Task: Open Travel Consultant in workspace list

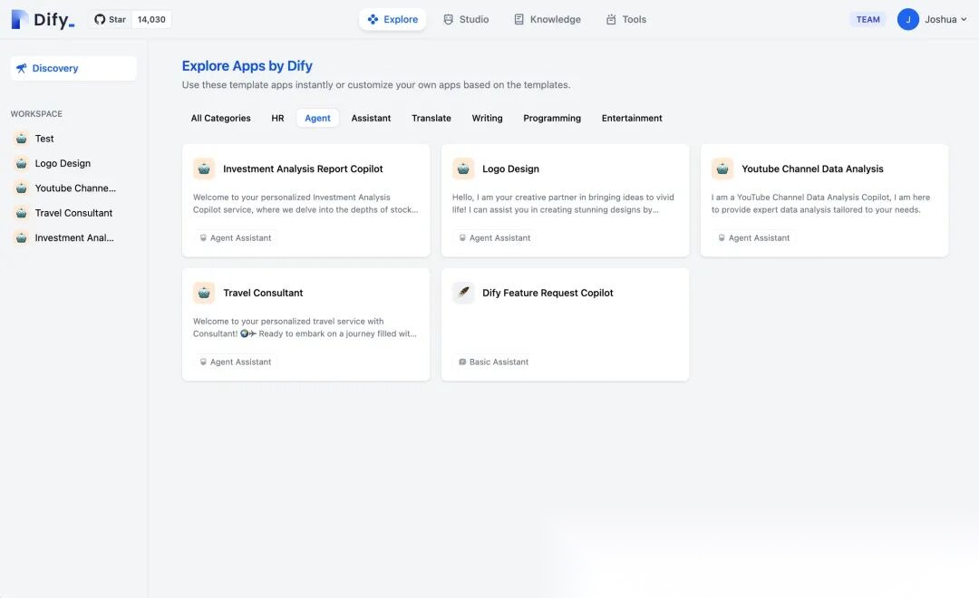Action: coord(73,213)
